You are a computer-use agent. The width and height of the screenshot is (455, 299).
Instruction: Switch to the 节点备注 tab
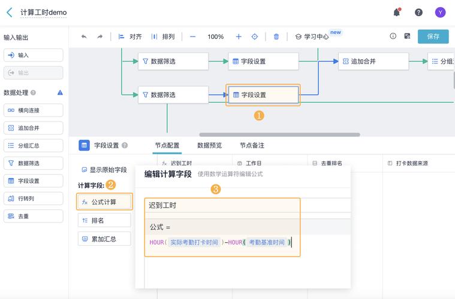252,145
